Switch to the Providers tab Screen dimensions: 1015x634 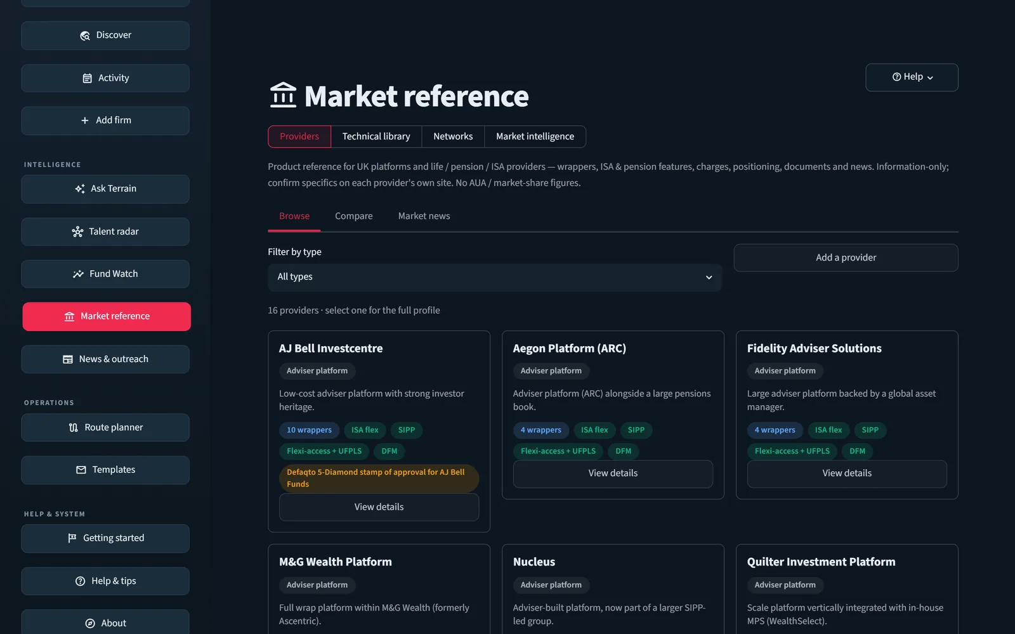tap(299, 136)
